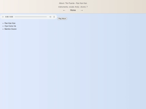This screenshot has height=109, width=146.
Task: Go to next album with right arrow
Action: [82, 10]
